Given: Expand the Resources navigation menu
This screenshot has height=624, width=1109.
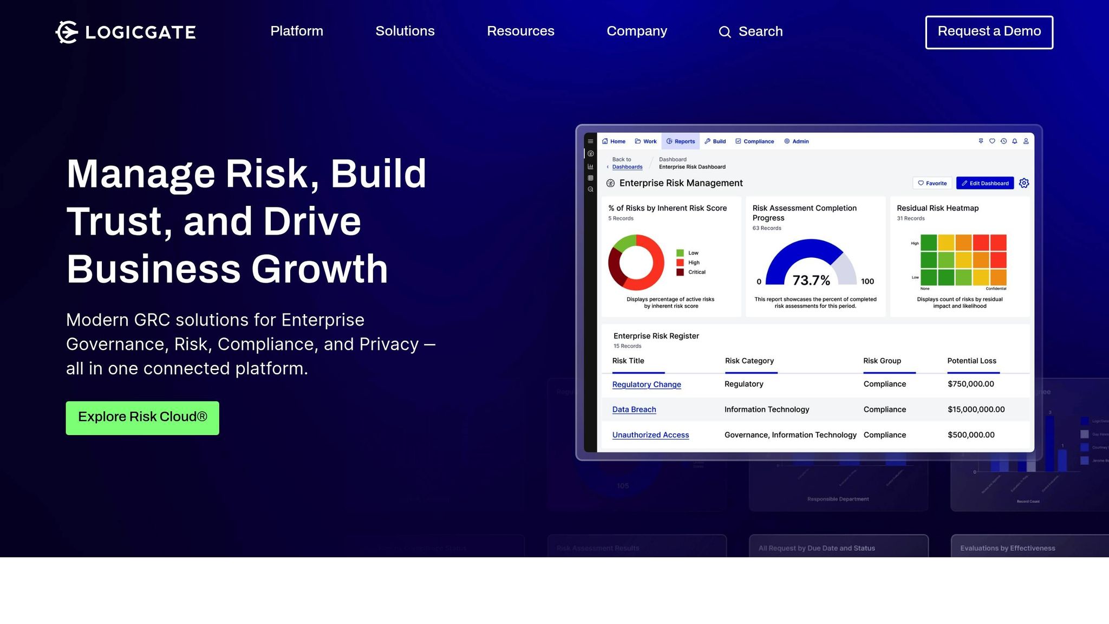Looking at the screenshot, I should coord(520,31).
